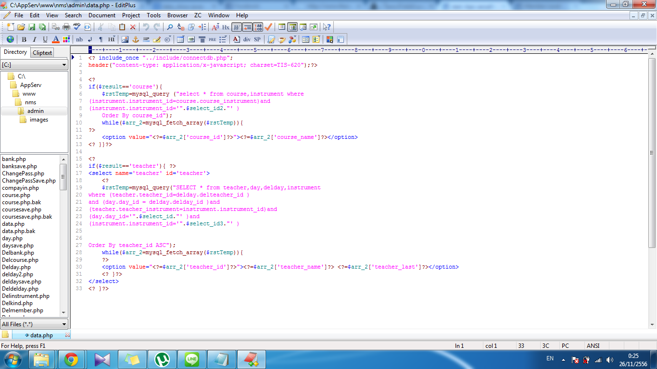Open the File menu
The width and height of the screenshot is (657, 369).
(19, 15)
